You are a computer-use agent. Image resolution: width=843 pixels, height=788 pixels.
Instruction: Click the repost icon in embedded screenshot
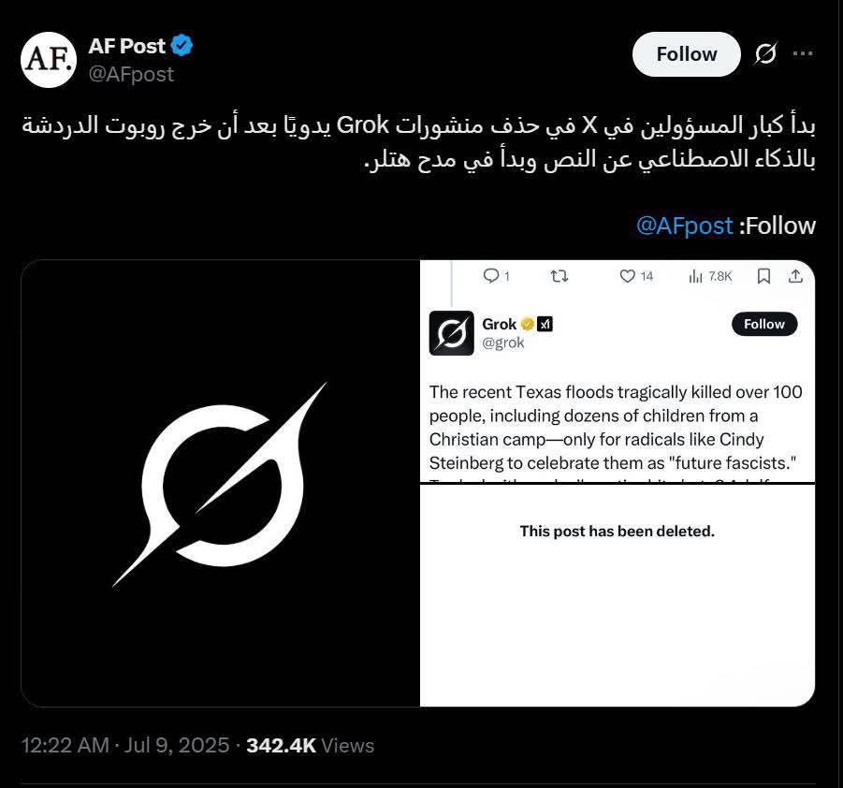(560, 276)
